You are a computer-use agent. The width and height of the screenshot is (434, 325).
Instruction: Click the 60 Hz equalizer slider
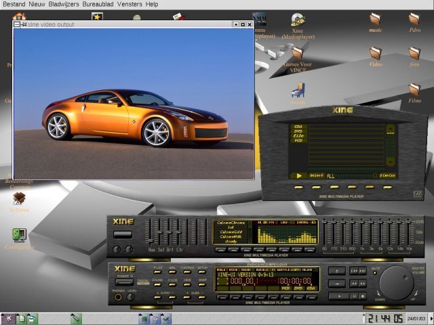pos(325,222)
